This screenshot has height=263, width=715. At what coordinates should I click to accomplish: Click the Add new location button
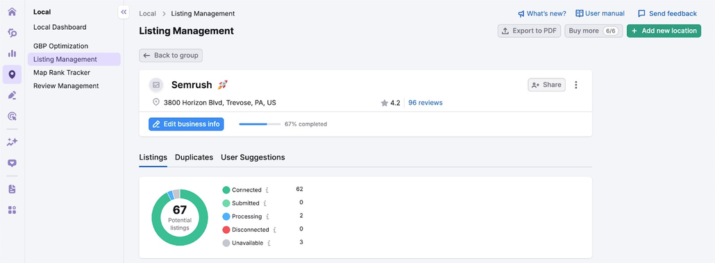click(664, 31)
